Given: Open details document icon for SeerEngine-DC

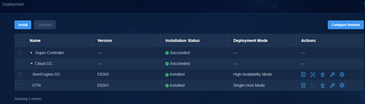Looking at the screenshot, I should tap(303, 75).
